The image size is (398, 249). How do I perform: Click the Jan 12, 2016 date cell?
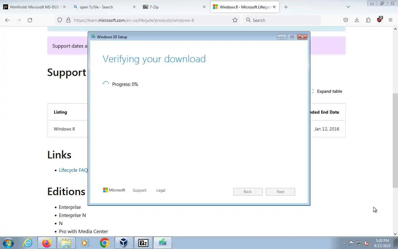327,129
